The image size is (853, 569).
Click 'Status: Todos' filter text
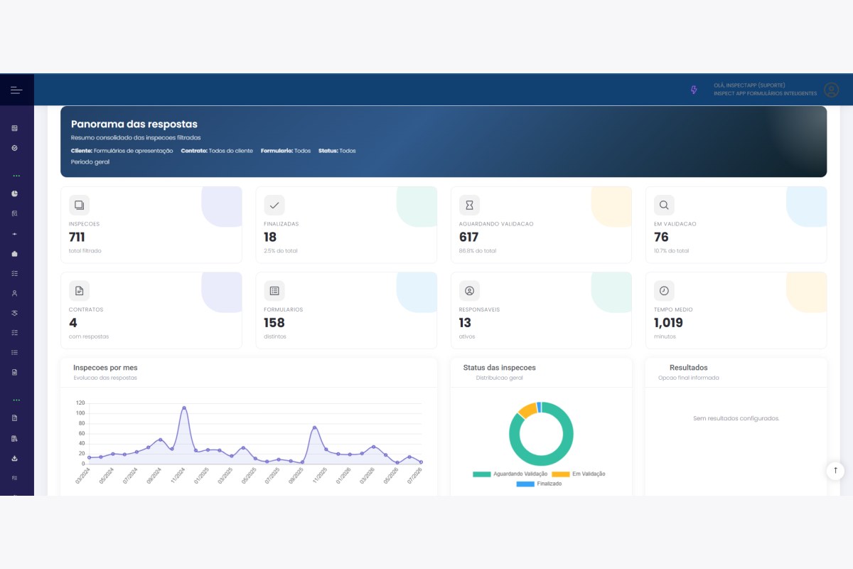coord(337,151)
